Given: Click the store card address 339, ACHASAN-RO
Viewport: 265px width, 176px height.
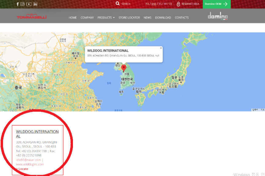Looking at the screenshot, I should click(37, 144).
